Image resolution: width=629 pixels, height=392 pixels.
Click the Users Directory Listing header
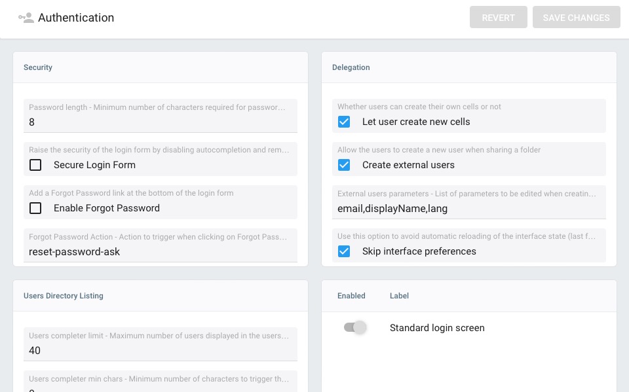pyautogui.click(x=64, y=296)
